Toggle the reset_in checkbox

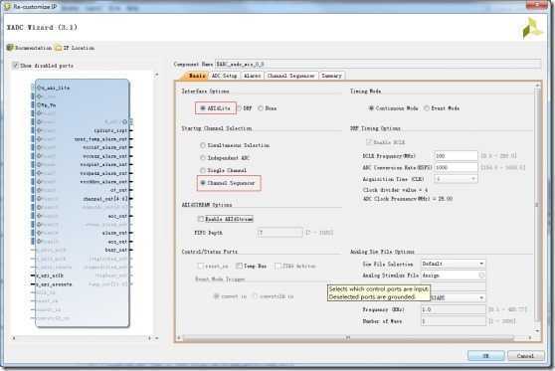pyautogui.click(x=200, y=266)
